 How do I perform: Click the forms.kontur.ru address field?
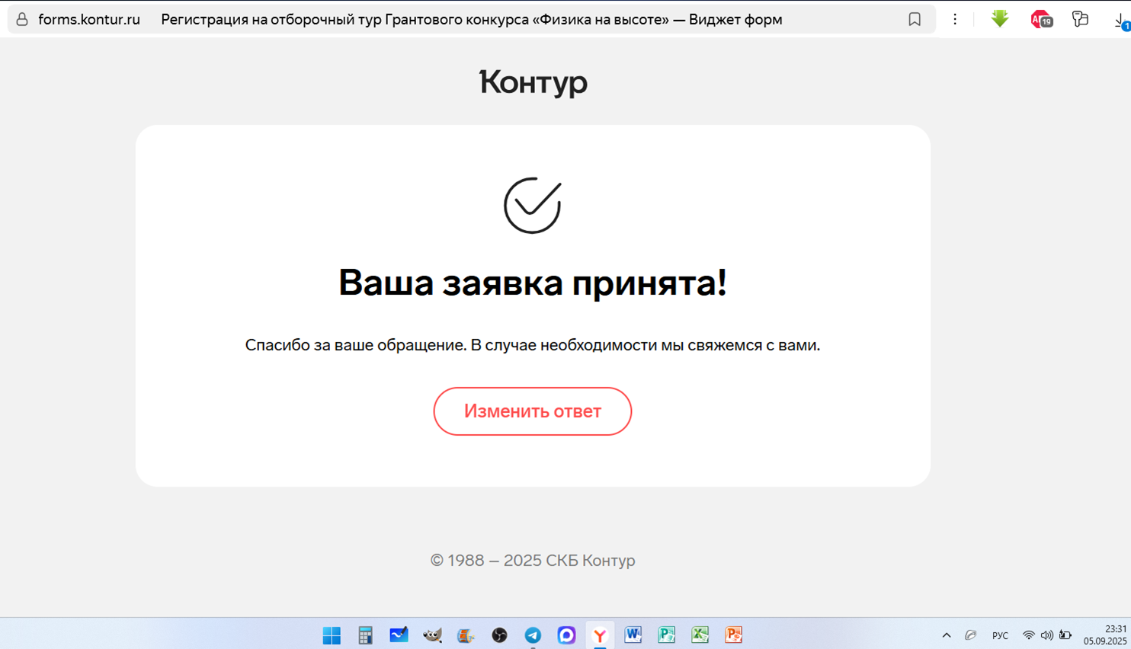pos(89,20)
